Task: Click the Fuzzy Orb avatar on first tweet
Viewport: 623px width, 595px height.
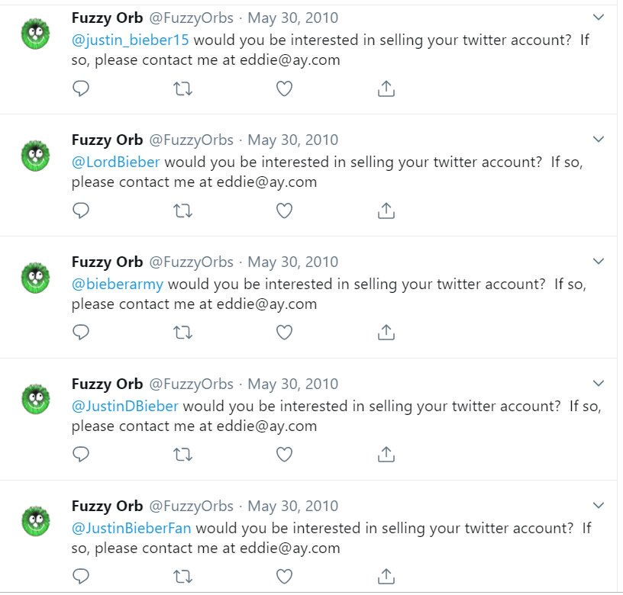Action: pyautogui.click(x=35, y=34)
